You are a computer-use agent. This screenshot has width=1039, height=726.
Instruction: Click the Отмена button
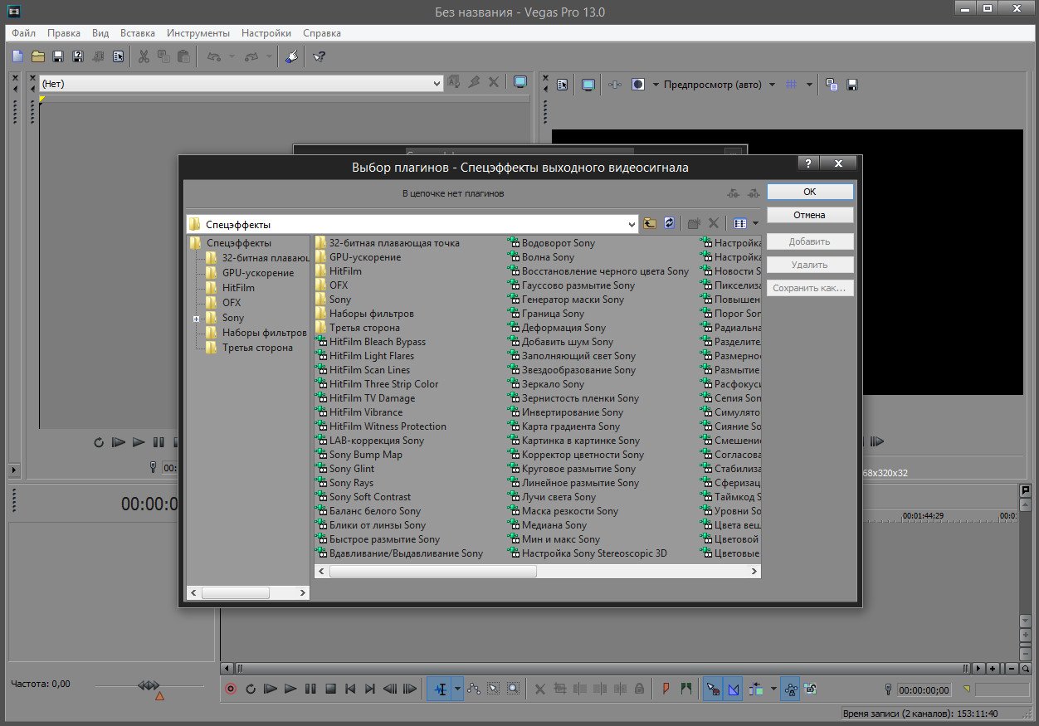coord(810,215)
